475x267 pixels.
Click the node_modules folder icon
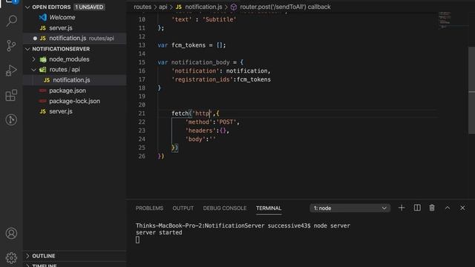tap(43, 59)
